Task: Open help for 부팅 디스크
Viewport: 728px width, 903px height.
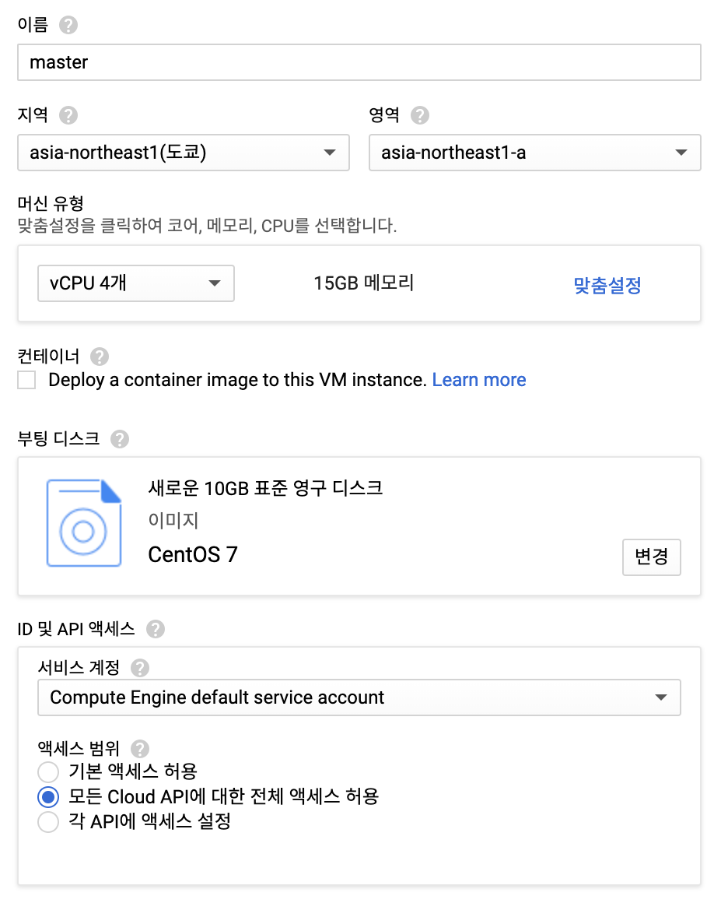Action: tap(120, 439)
